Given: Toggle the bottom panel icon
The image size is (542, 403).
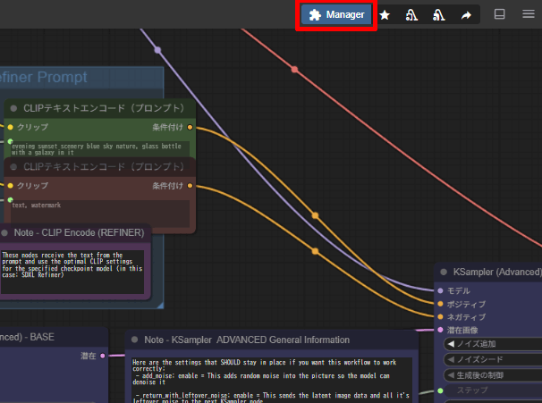Looking at the screenshot, I should click(x=499, y=14).
